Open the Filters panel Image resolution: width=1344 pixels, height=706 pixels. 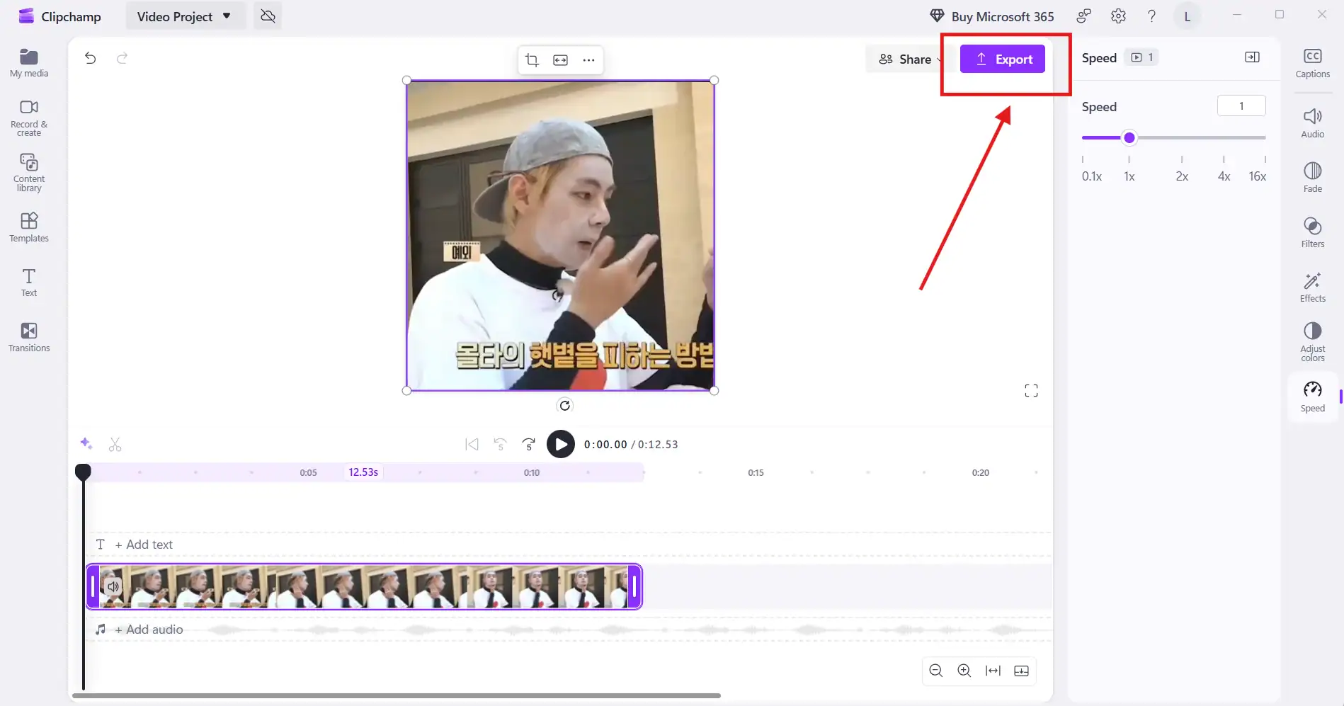point(1312,232)
